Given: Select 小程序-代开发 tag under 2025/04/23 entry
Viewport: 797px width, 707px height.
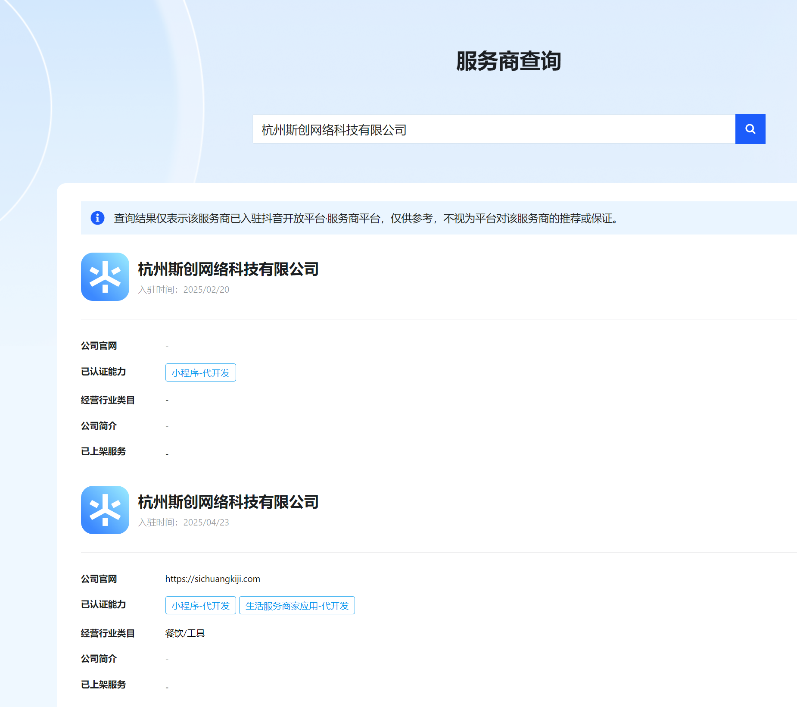Looking at the screenshot, I should click(x=201, y=605).
